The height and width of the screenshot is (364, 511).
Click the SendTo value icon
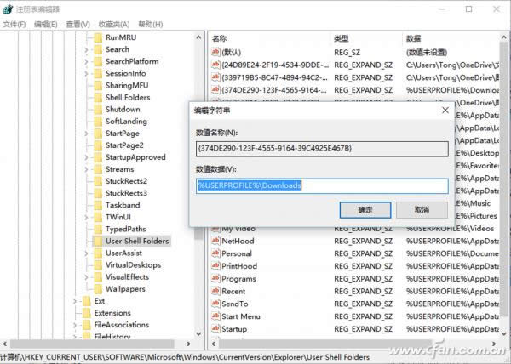215,304
